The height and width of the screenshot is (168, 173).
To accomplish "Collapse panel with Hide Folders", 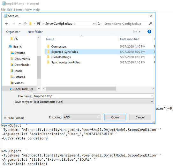I will click(x=14, y=118).
